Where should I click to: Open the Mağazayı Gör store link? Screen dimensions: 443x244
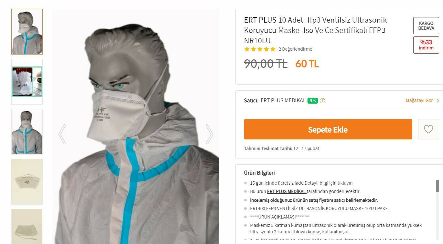click(x=419, y=101)
